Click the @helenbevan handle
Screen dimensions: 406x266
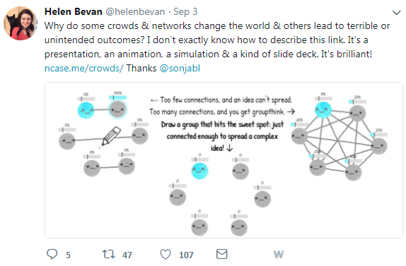point(135,11)
